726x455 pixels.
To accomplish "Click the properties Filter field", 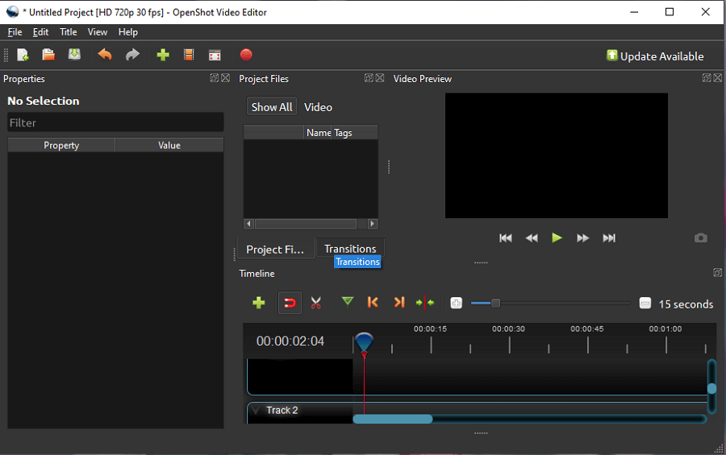I will click(x=115, y=122).
